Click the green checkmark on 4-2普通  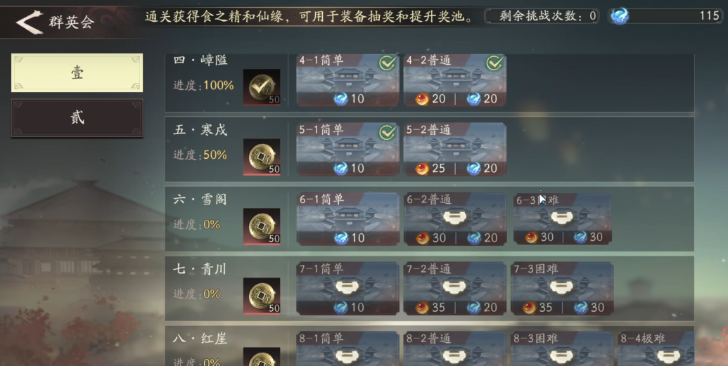(x=494, y=63)
